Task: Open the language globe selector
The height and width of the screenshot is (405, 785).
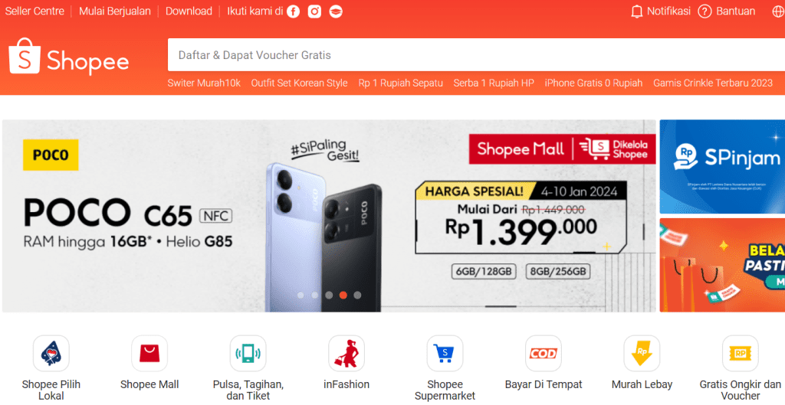Action: pyautogui.click(x=777, y=11)
